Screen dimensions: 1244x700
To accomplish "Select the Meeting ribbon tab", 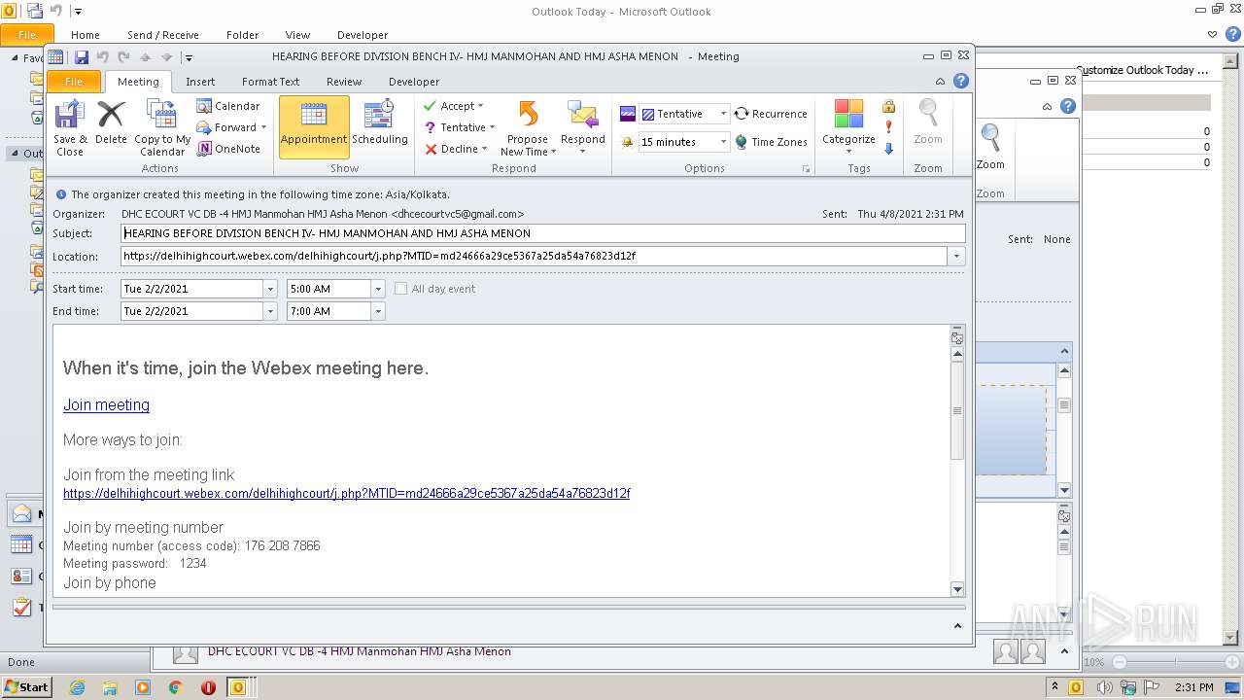I will pos(138,82).
